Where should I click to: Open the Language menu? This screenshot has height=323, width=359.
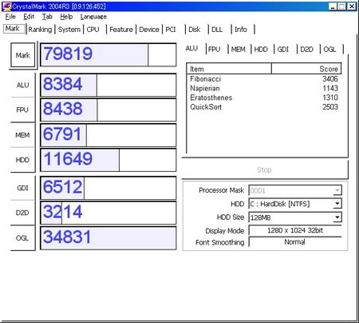point(93,17)
